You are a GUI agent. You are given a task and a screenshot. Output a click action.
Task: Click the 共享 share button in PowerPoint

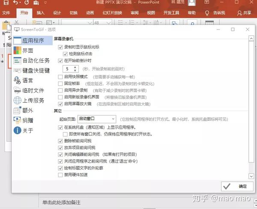coord(244,13)
